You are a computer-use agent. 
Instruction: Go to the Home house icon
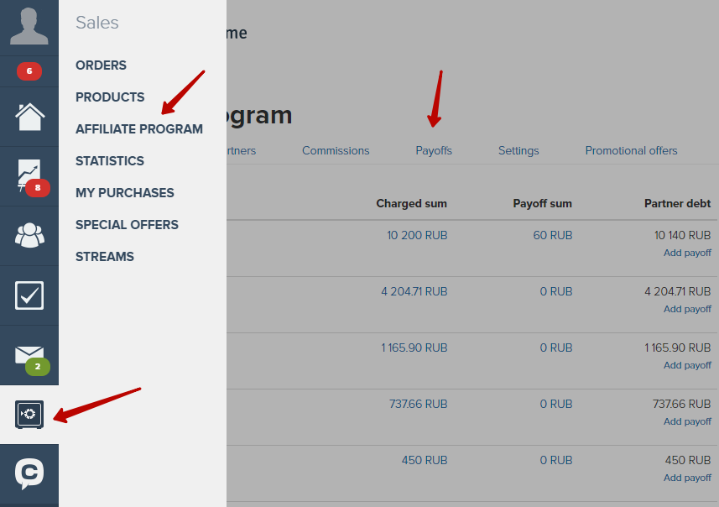pyautogui.click(x=29, y=117)
